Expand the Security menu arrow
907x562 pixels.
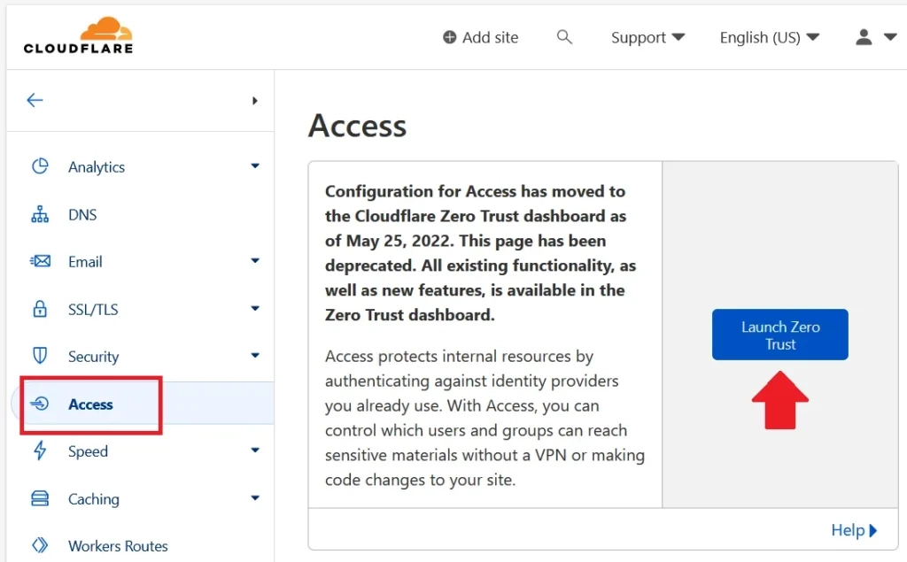pos(255,356)
